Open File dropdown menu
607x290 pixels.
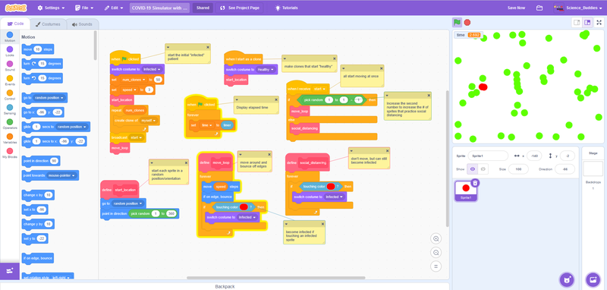[84, 8]
